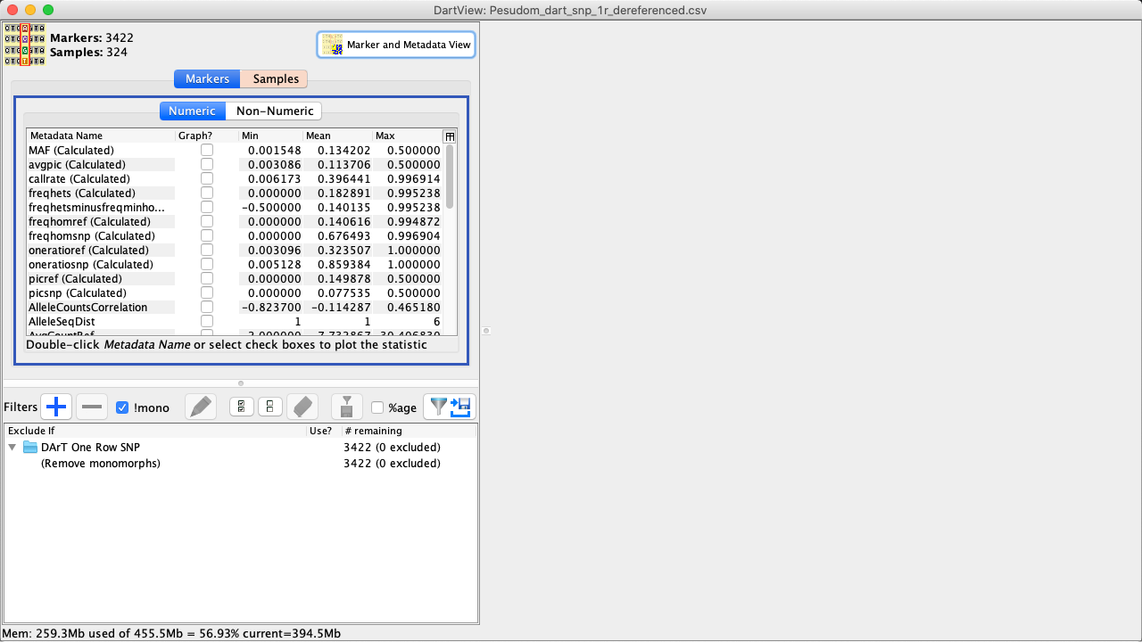The height and width of the screenshot is (642, 1142).
Task: Select the (Remove monomorphs) filter row
Action: point(101,463)
